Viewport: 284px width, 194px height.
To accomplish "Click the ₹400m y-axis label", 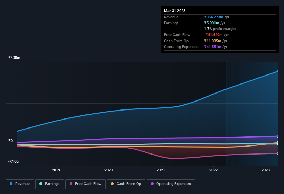I will tap(14, 58).
